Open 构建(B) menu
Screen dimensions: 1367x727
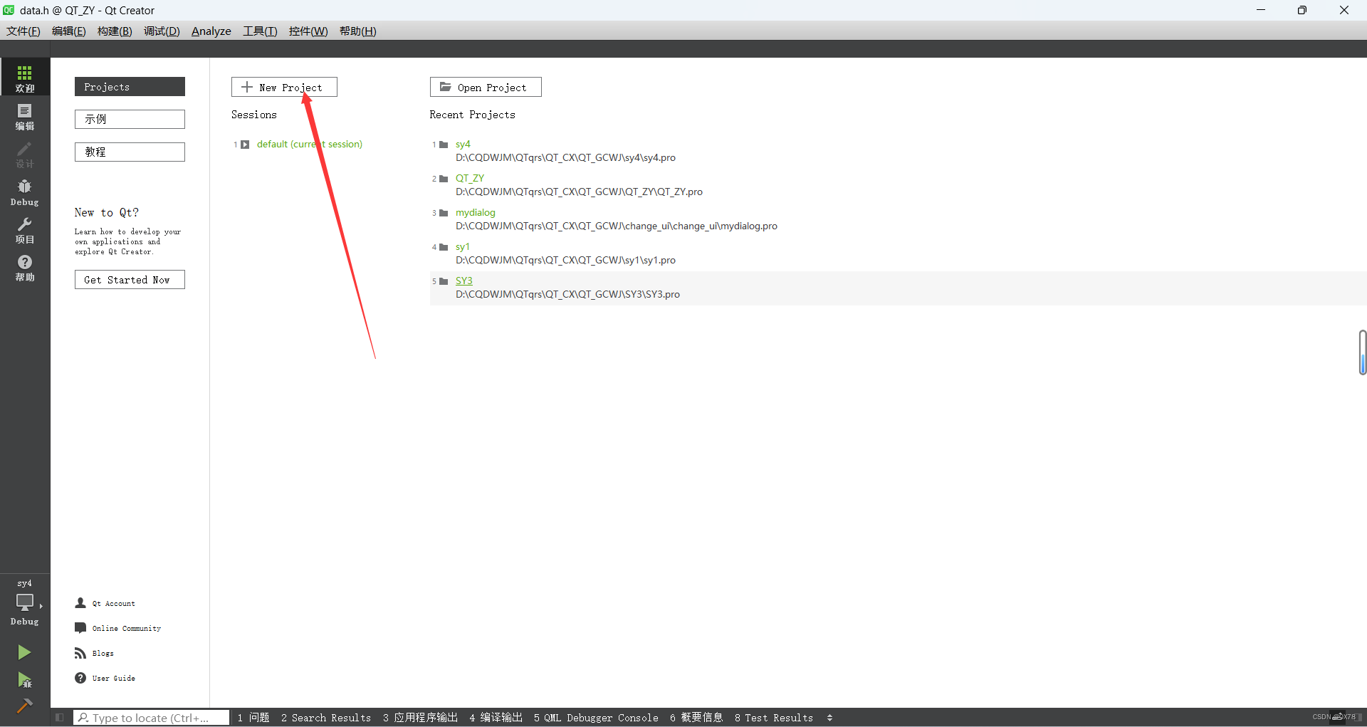point(115,31)
